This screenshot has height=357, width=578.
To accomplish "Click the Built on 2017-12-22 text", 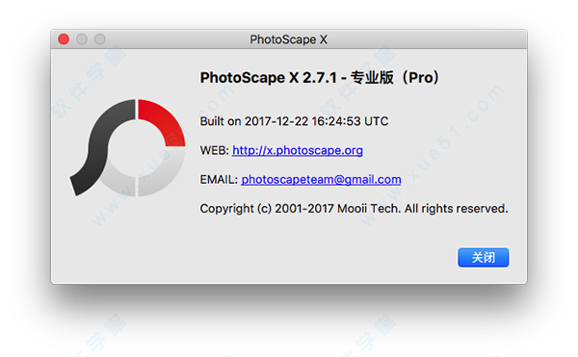I will click(x=254, y=121).
